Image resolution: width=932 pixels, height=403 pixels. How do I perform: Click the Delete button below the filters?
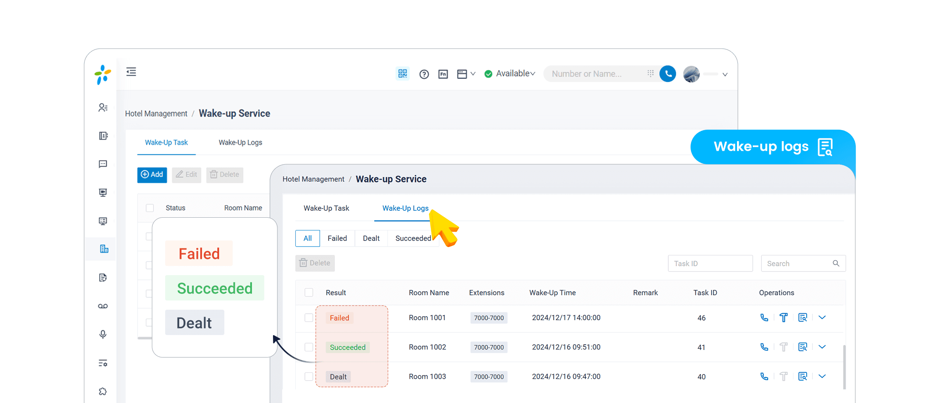click(x=315, y=263)
